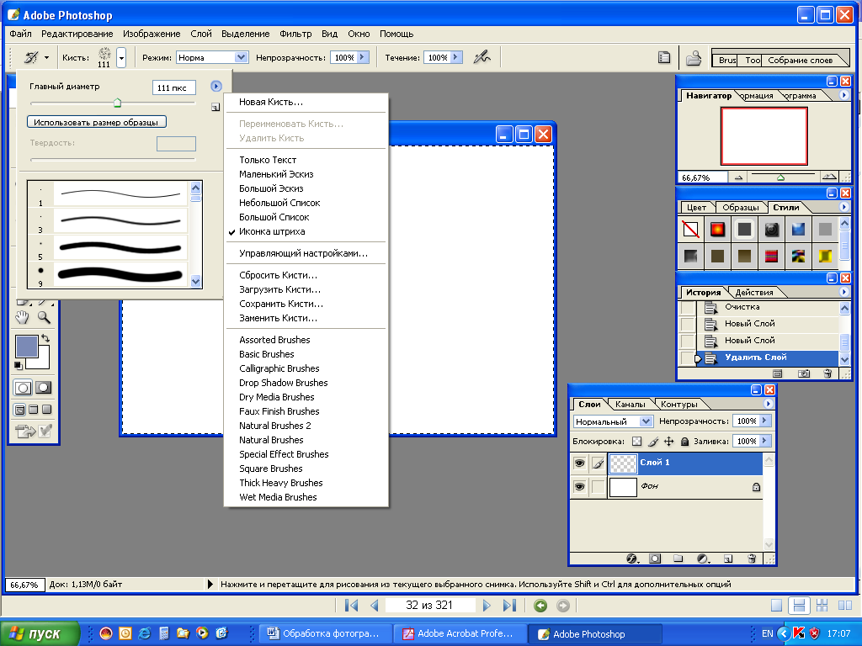This screenshot has height=646, width=862.
Task: Open the Brushes palette toggle icon
Action: pyautogui.click(x=664, y=57)
